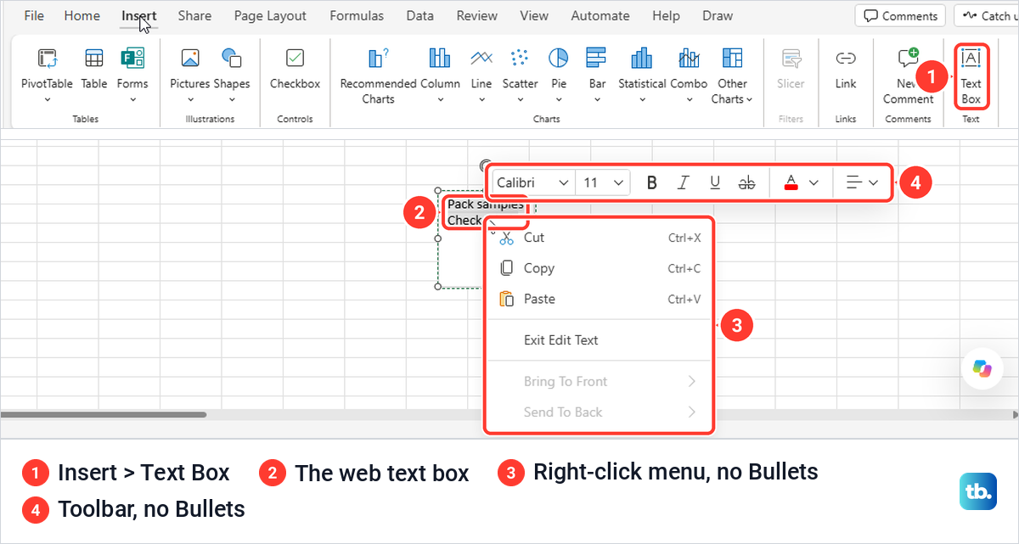This screenshot has width=1019, height=544.
Task: Open the Shapes gallery
Action: tap(232, 72)
